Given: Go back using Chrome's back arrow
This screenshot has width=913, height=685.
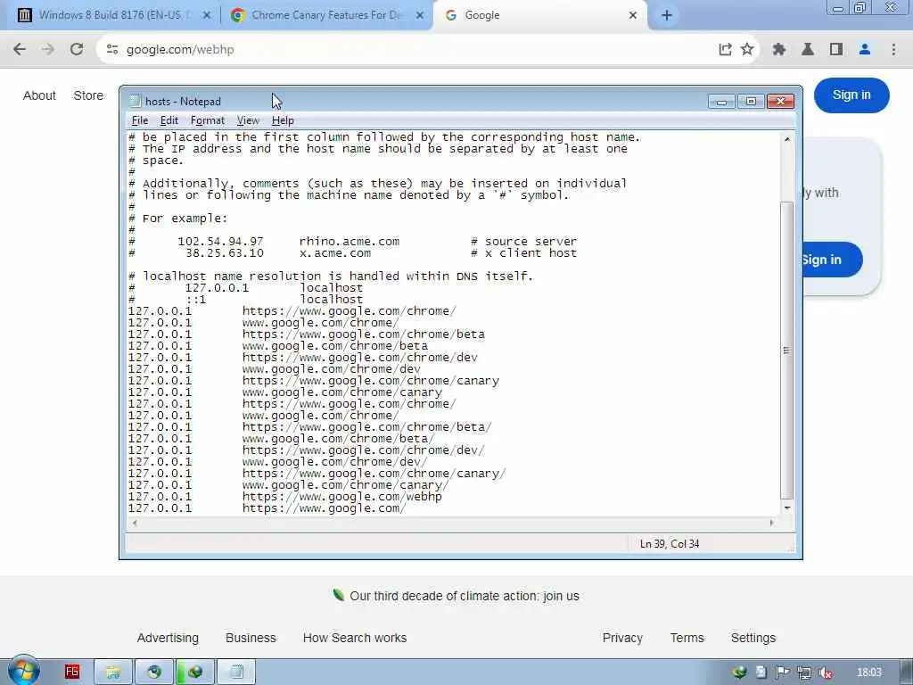Looking at the screenshot, I should coord(20,50).
